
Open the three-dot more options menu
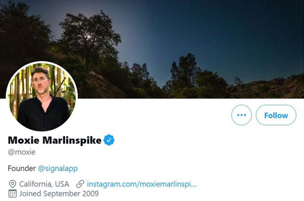click(x=241, y=115)
